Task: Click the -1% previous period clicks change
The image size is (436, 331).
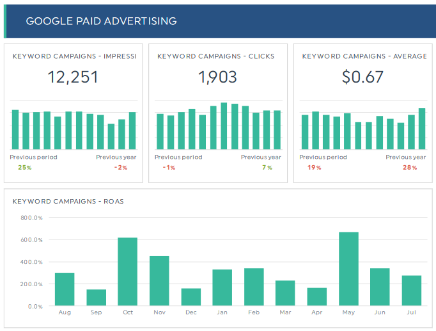Action: coord(169,168)
